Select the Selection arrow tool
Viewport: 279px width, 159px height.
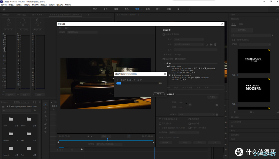coord(45,104)
